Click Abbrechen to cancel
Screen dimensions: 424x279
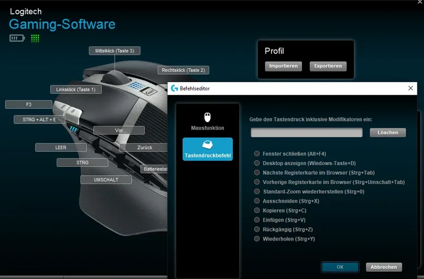[384, 267]
